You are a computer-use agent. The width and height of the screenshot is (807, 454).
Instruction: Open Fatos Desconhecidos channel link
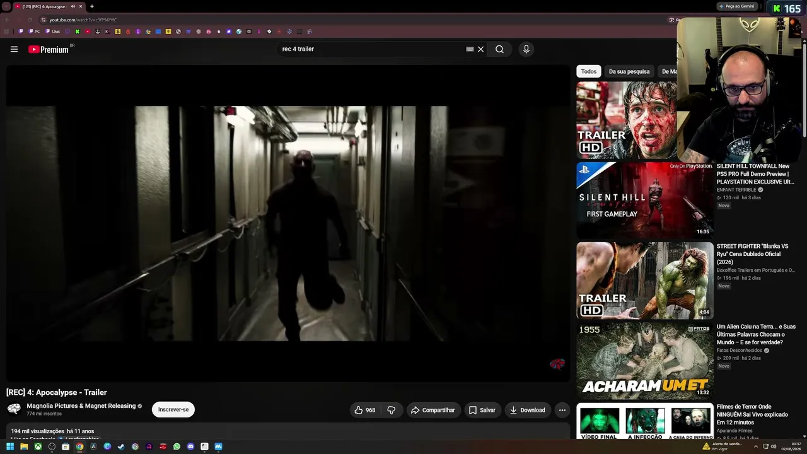[x=740, y=351]
